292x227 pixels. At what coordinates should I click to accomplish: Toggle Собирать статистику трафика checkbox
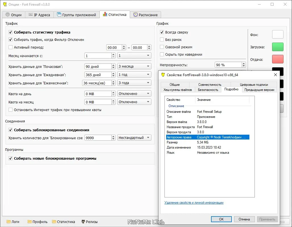pos(11,32)
